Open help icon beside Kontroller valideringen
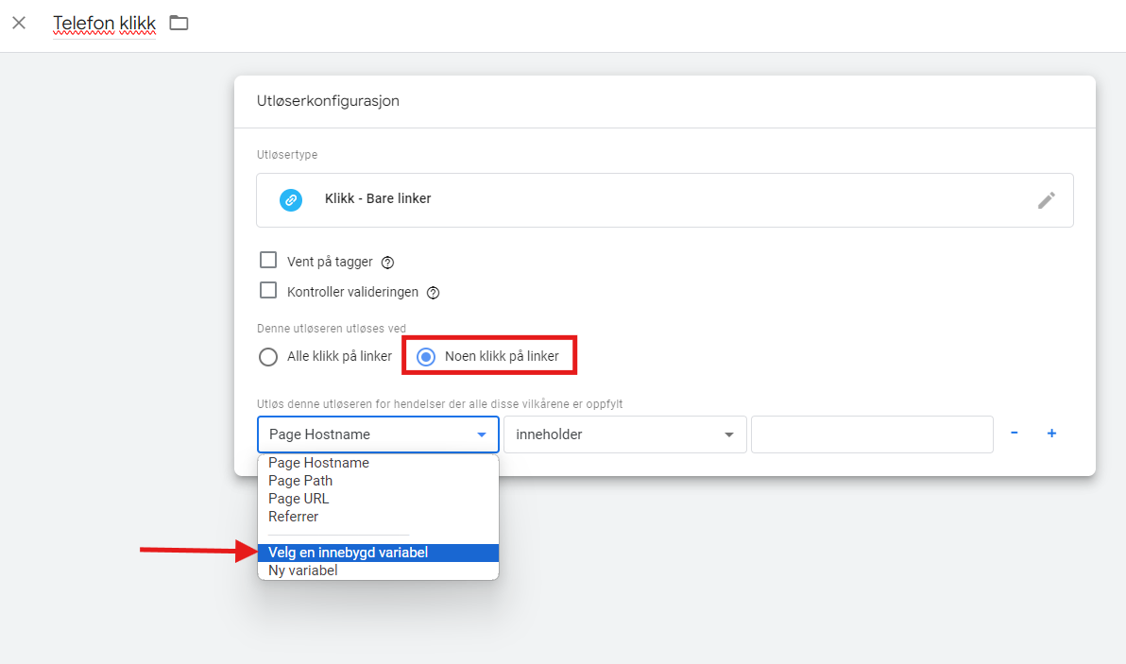 pos(433,293)
